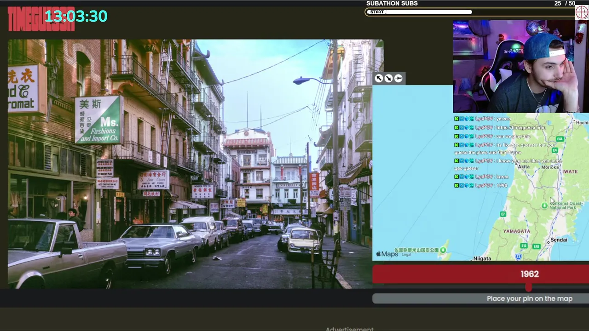Click the Legal link on the map

(406, 255)
